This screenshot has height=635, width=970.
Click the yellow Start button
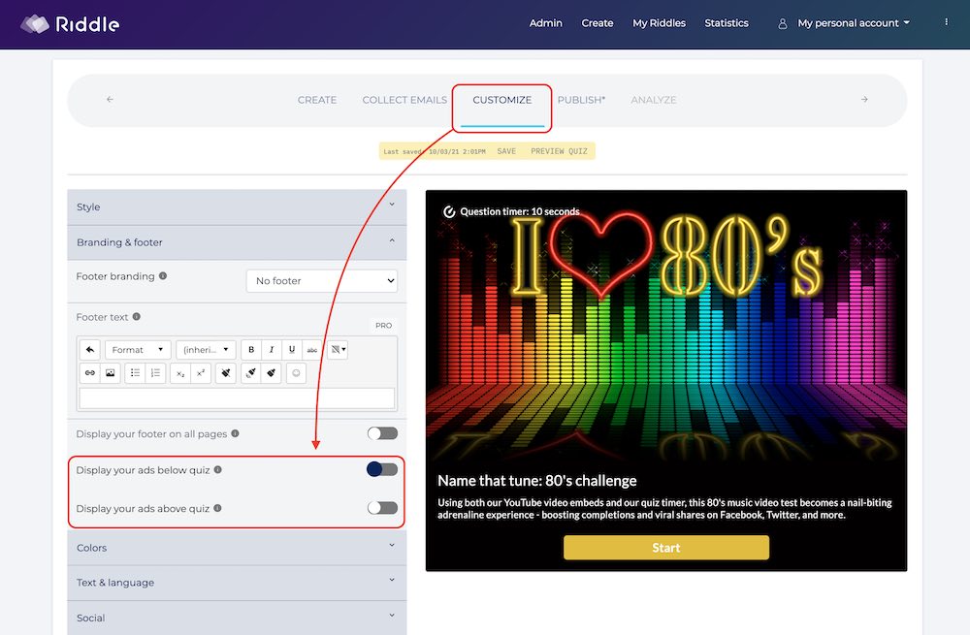click(x=666, y=548)
